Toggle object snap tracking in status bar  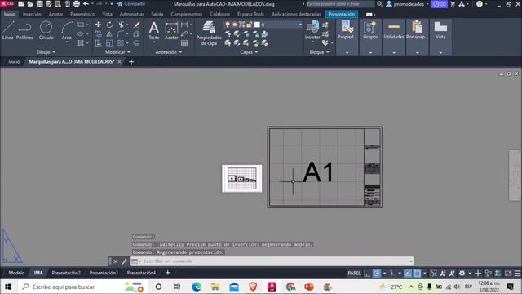(408, 274)
